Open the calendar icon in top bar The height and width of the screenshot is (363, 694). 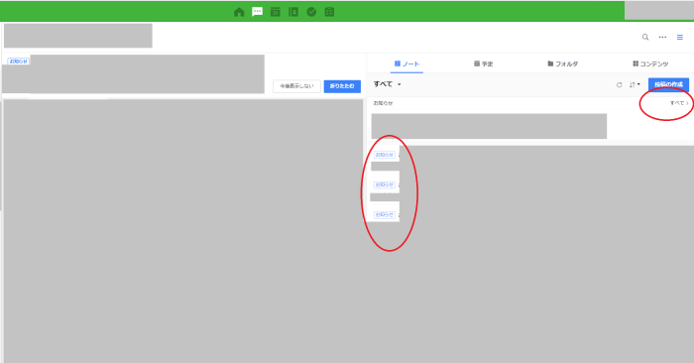[276, 12]
